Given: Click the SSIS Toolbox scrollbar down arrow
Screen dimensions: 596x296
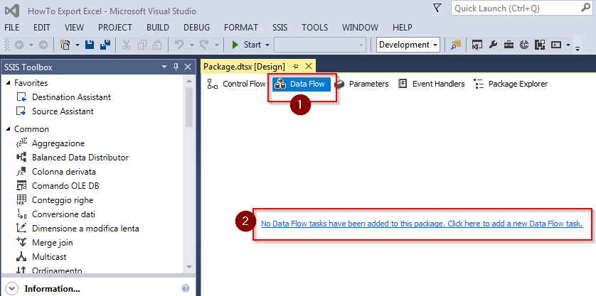Looking at the screenshot, I should (x=189, y=267).
